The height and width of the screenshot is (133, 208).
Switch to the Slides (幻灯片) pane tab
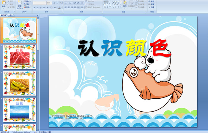click(x=4, y=15)
